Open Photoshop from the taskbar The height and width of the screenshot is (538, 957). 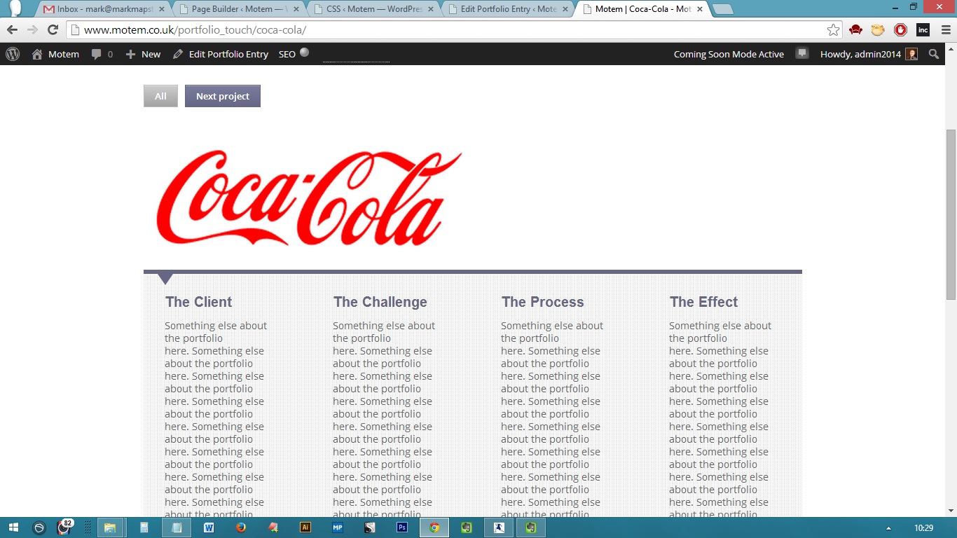click(x=402, y=527)
